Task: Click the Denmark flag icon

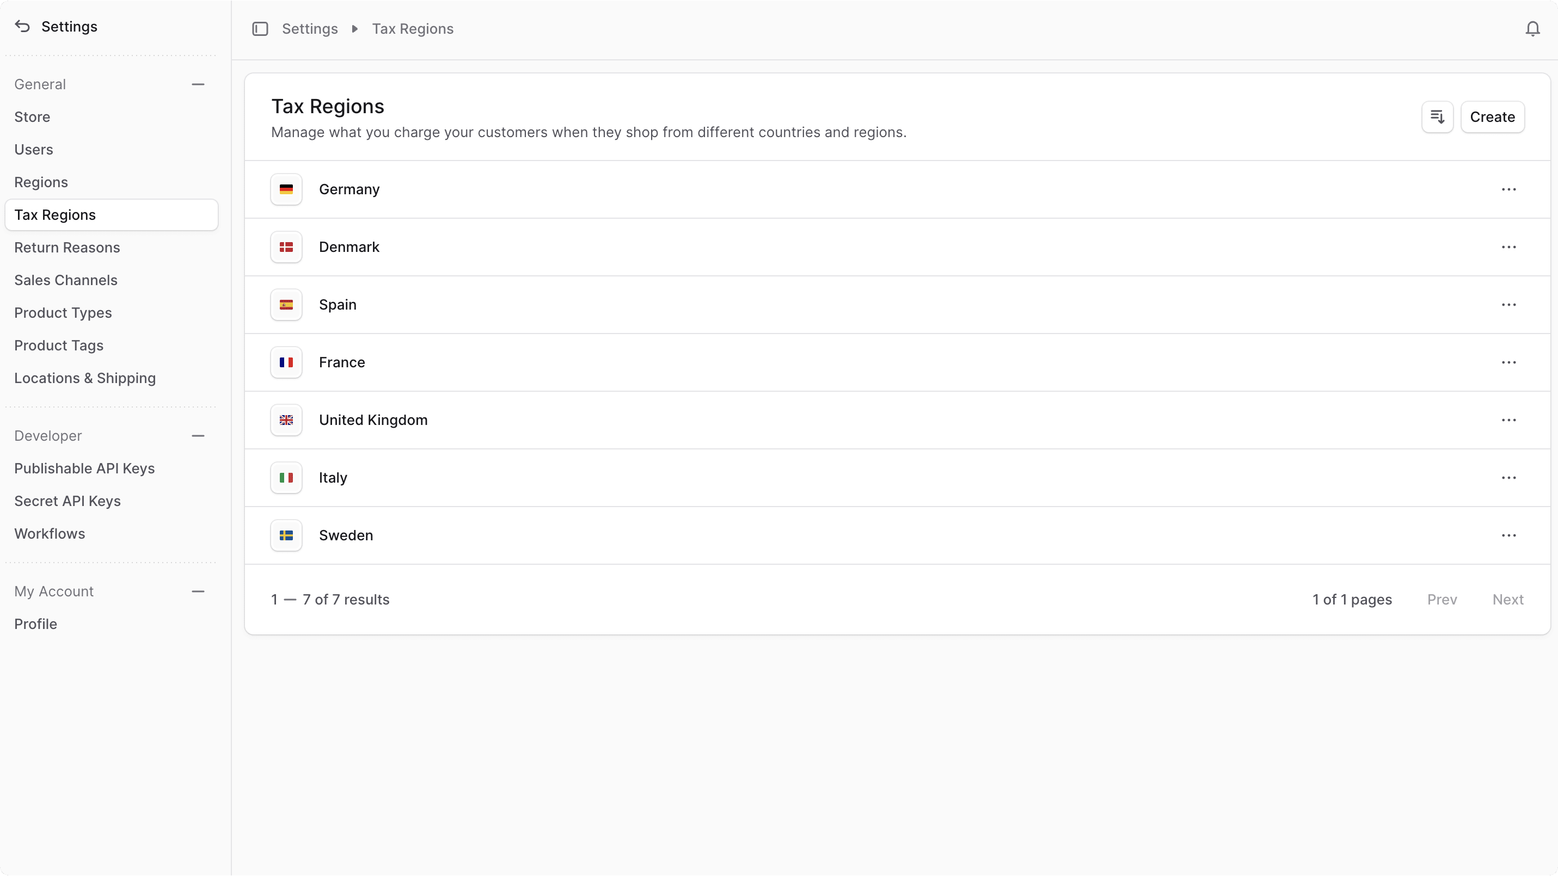Action: click(286, 247)
